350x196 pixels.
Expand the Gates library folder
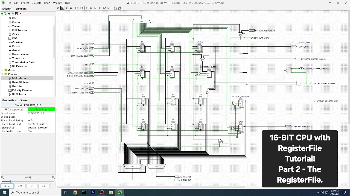2,70
